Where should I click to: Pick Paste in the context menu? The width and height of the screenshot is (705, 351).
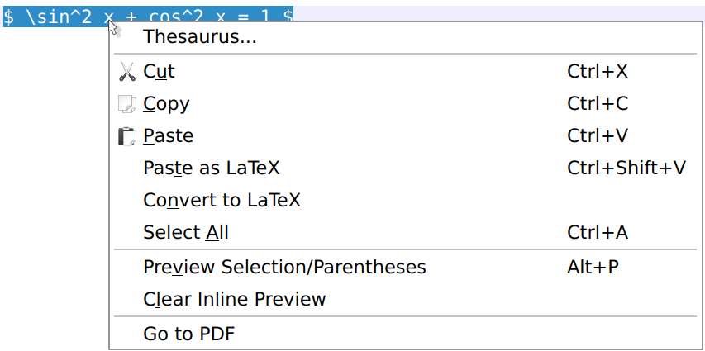click(x=168, y=135)
